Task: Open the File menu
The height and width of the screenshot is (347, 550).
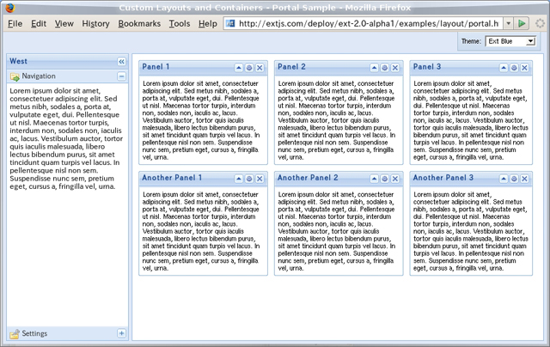Action: coord(15,23)
